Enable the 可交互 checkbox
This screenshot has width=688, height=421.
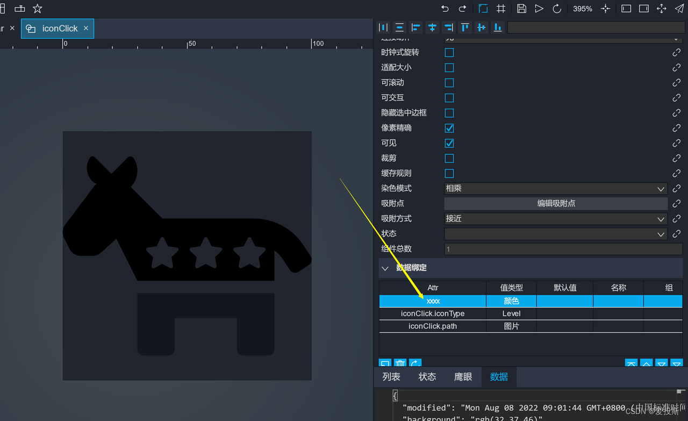tap(449, 98)
